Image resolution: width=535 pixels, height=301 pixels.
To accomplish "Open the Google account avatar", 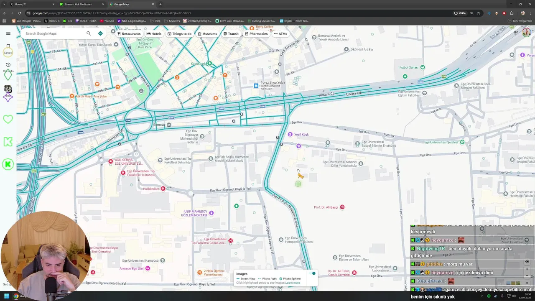I will click(527, 33).
